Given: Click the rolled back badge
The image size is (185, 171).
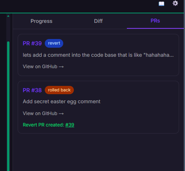Looking at the screenshot, I should click(x=59, y=90).
